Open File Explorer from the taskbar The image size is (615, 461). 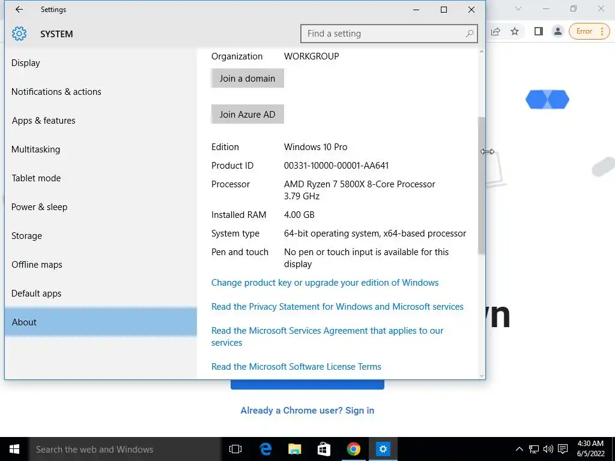[x=294, y=449]
